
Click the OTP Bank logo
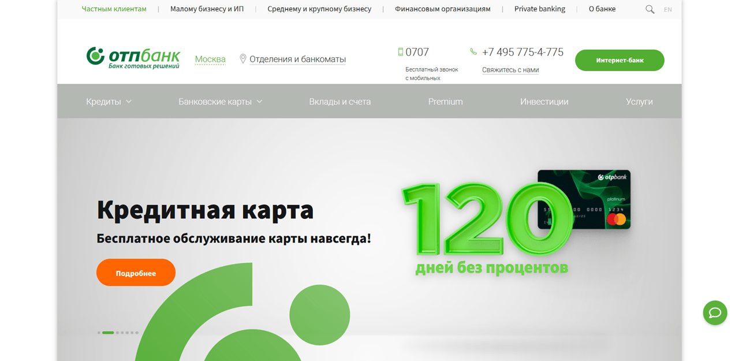[x=133, y=58]
